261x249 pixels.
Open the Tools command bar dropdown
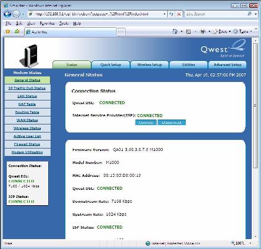242,31
